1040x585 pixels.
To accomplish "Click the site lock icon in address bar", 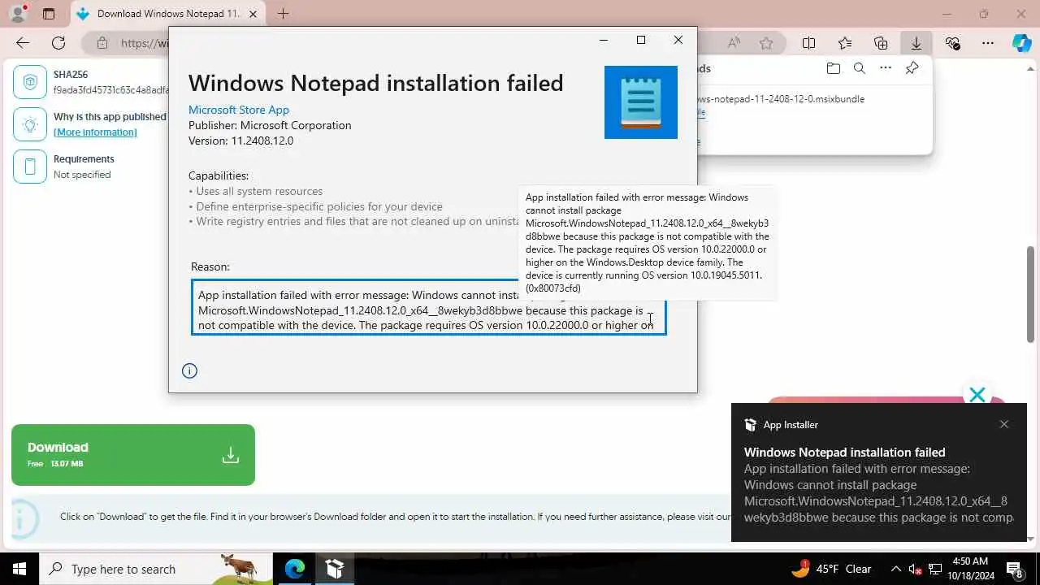I will point(102,43).
